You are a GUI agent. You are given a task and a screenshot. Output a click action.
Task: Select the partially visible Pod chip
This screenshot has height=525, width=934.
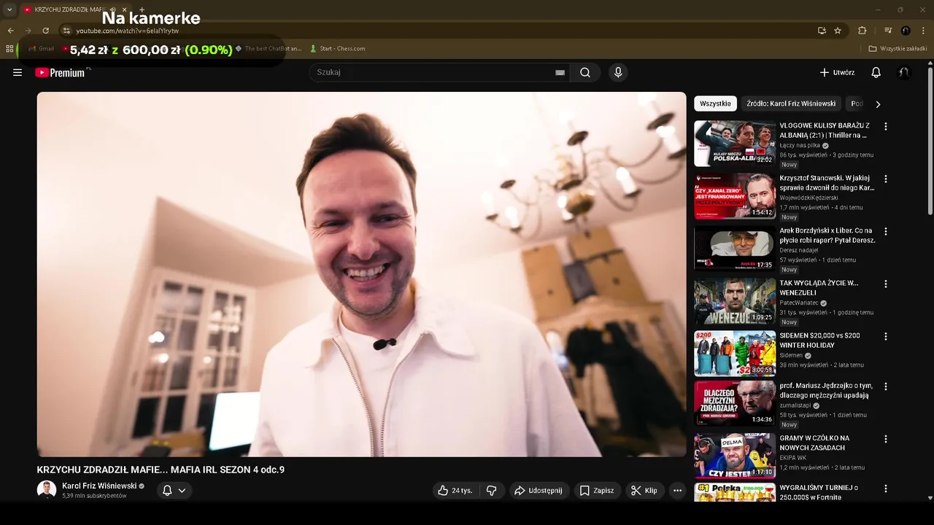click(x=856, y=104)
